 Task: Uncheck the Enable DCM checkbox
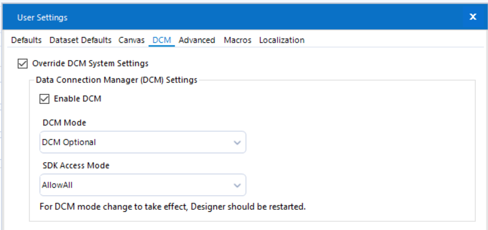[45, 99]
